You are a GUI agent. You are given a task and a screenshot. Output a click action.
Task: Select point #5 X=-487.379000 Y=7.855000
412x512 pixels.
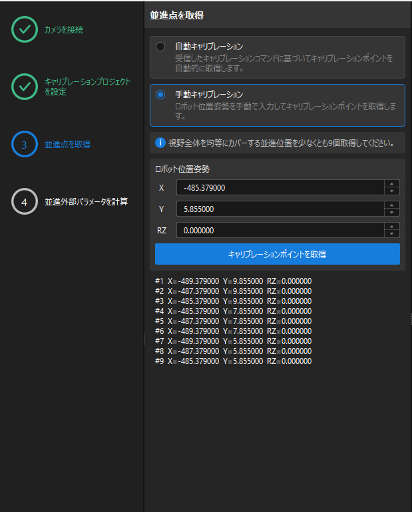pos(234,321)
